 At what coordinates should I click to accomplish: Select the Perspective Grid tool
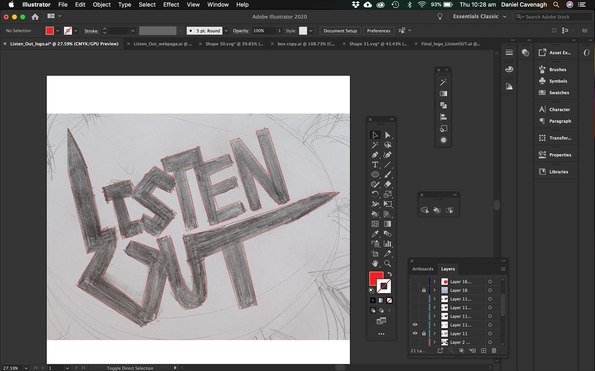click(x=387, y=214)
